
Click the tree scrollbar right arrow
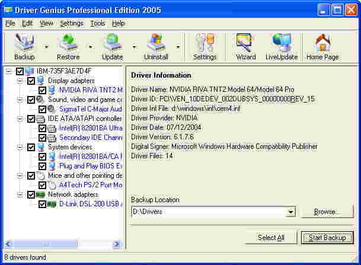[x=117, y=244]
